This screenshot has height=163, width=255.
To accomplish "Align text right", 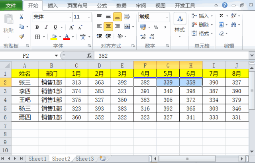I will click(118, 26).
